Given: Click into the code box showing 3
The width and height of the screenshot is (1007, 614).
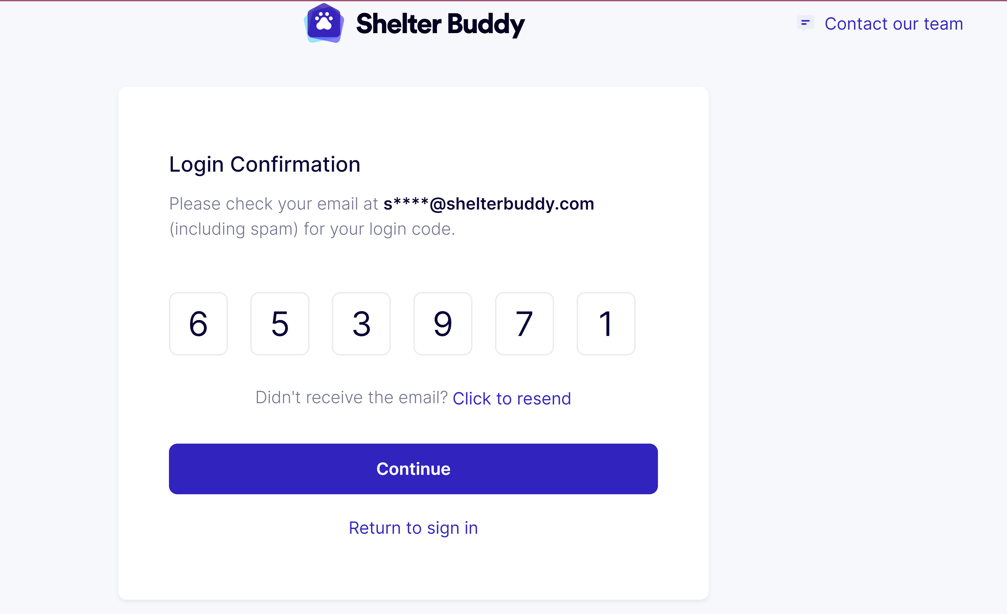Looking at the screenshot, I should point(361,324).
